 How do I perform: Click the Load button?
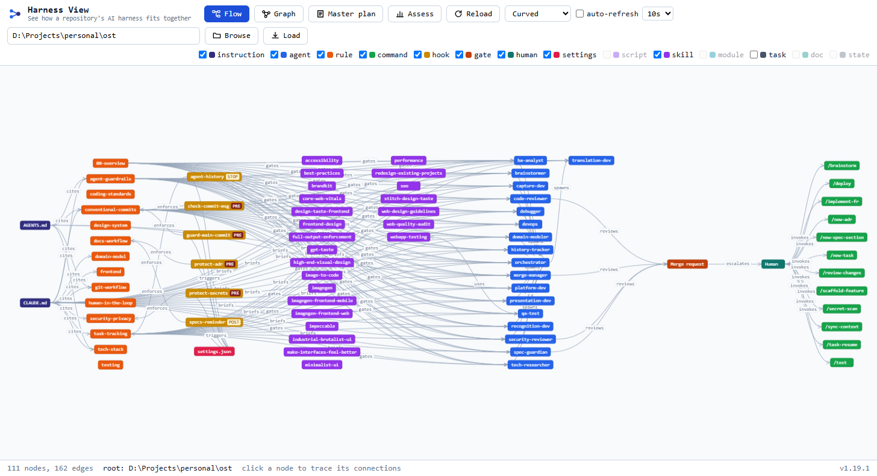[x=286, y=36]
